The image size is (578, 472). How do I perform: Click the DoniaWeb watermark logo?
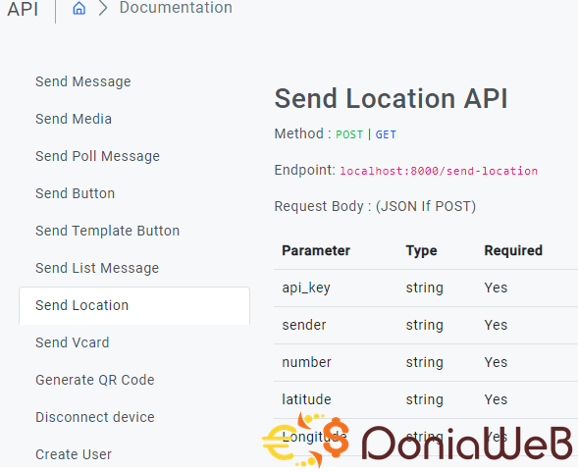click(x=417, y=441)
